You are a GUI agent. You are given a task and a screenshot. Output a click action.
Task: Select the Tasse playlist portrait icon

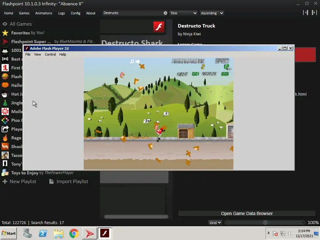pos(5,155)
